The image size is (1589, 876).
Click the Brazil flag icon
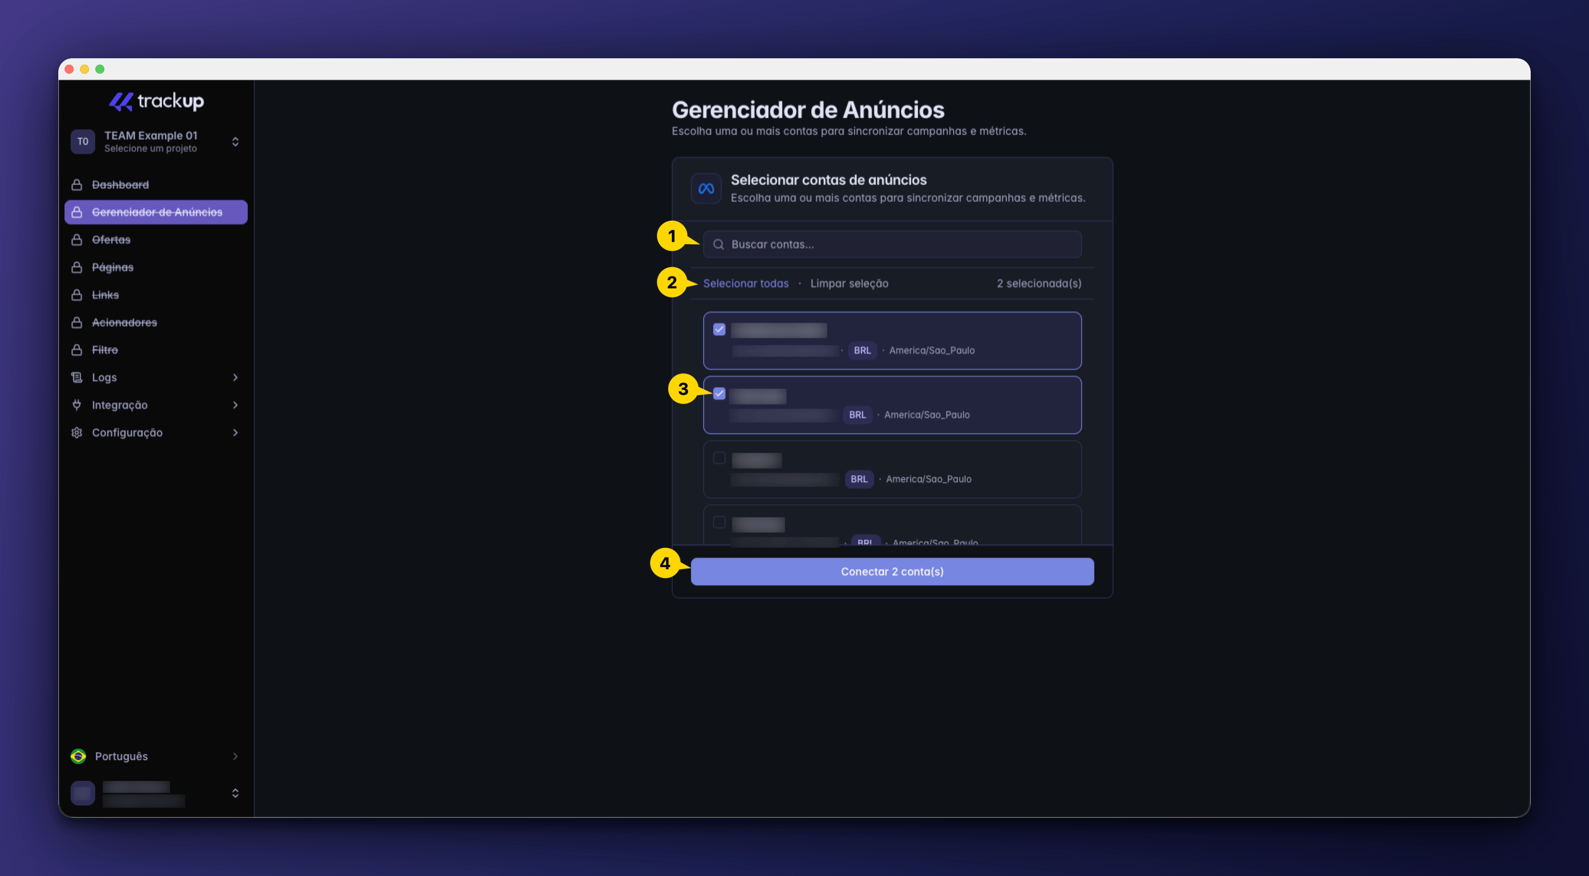(78, 756)
